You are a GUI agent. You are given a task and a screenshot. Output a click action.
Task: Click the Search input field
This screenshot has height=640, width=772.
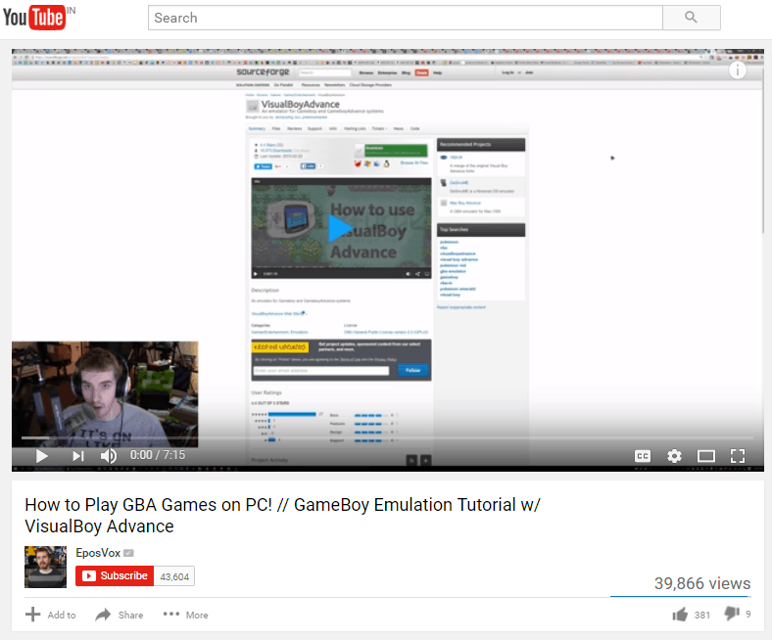[x=406, y=19]
